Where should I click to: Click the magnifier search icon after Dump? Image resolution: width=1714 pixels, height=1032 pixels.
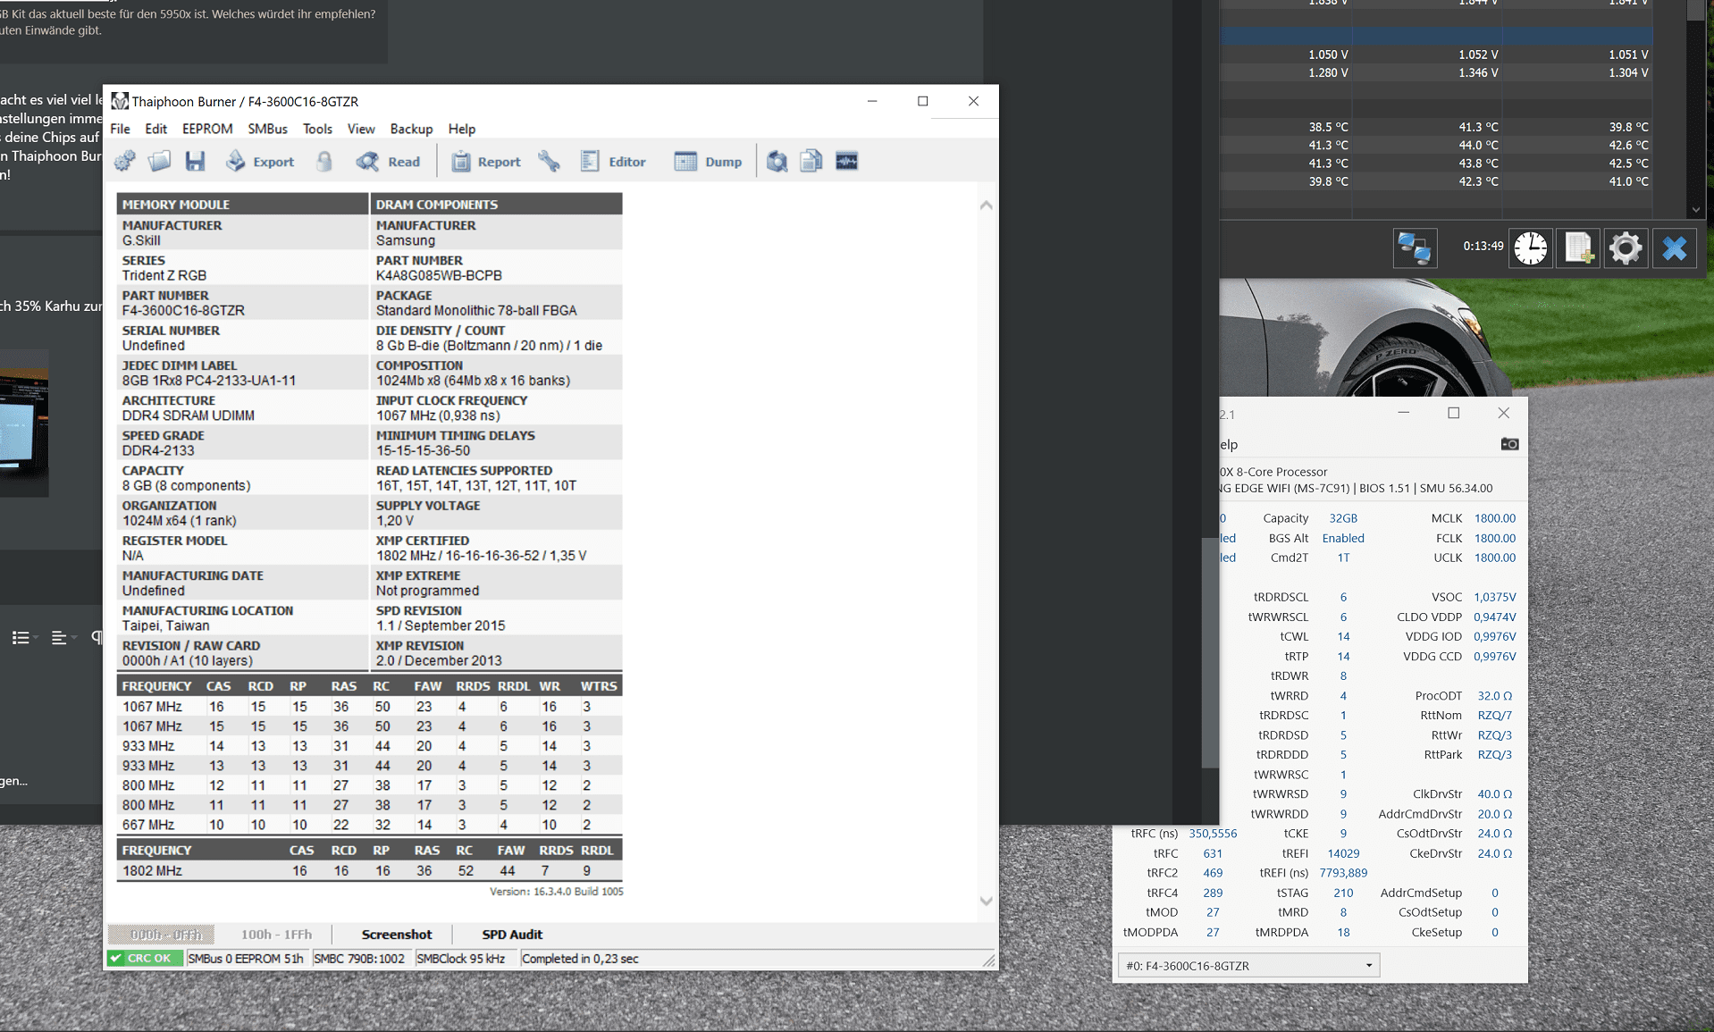tap(777, 162)
